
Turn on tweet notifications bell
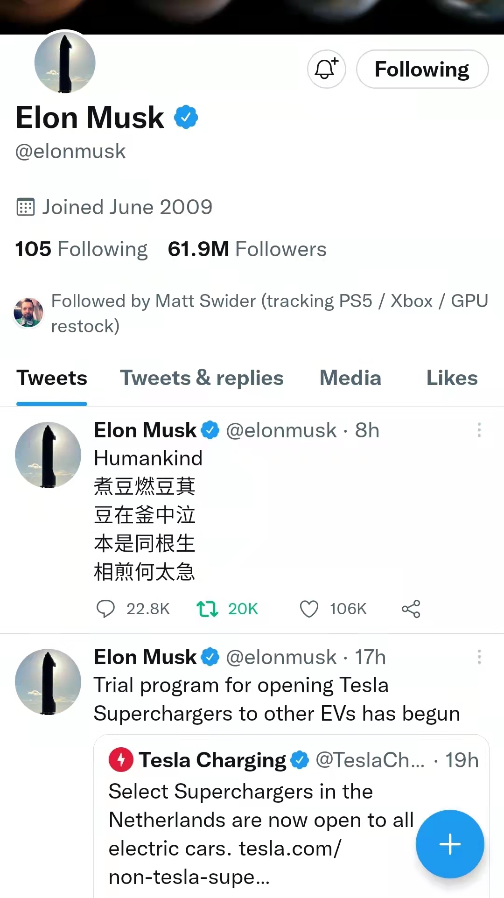(x=326, y=69)
